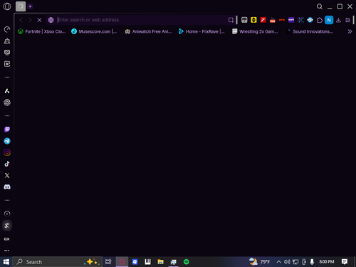This screenshot has height=267, width=356.
Task: Open the red pickaxe extension icon
Action: [x=263, y=20]
